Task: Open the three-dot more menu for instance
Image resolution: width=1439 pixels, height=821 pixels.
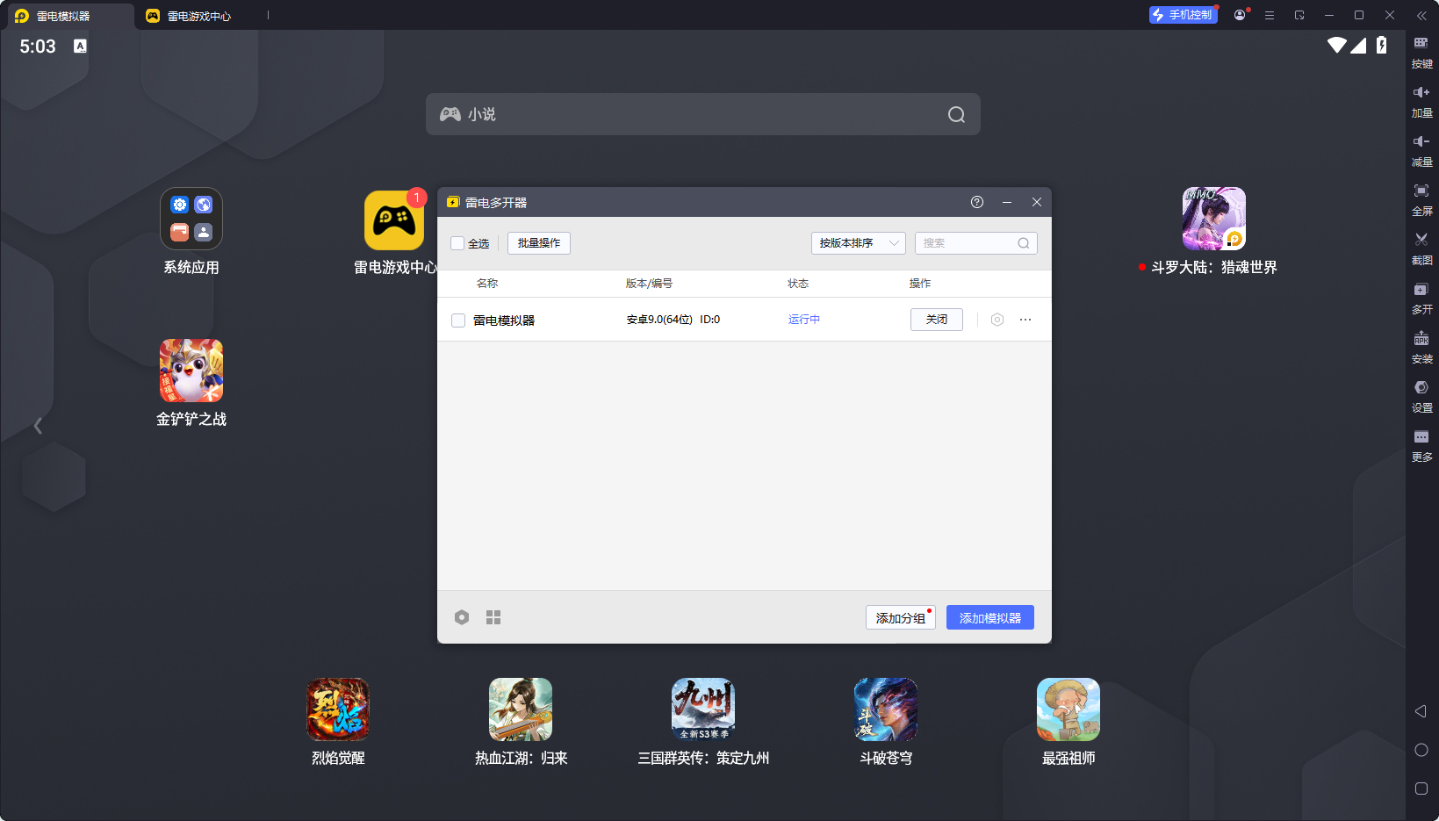Action: [x=1025, y=320]
